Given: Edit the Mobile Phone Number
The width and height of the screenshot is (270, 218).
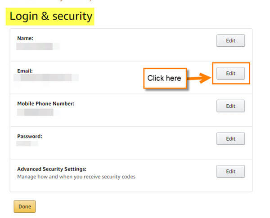Looking at the screenshot, I should 230,106.
